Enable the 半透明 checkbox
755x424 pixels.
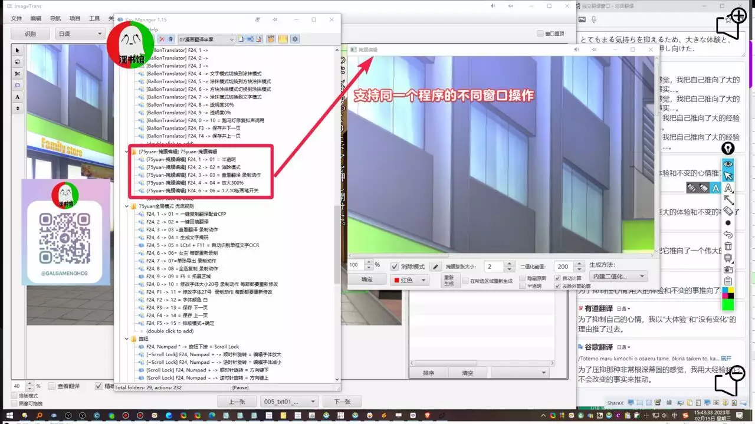[x=523, y=286]
